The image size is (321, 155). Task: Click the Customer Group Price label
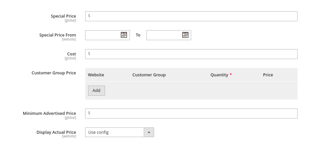[54, 73]
